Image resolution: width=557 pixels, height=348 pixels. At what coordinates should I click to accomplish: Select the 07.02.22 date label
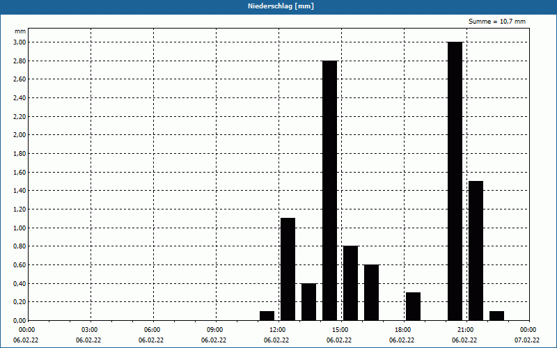(x=527, y=340)
